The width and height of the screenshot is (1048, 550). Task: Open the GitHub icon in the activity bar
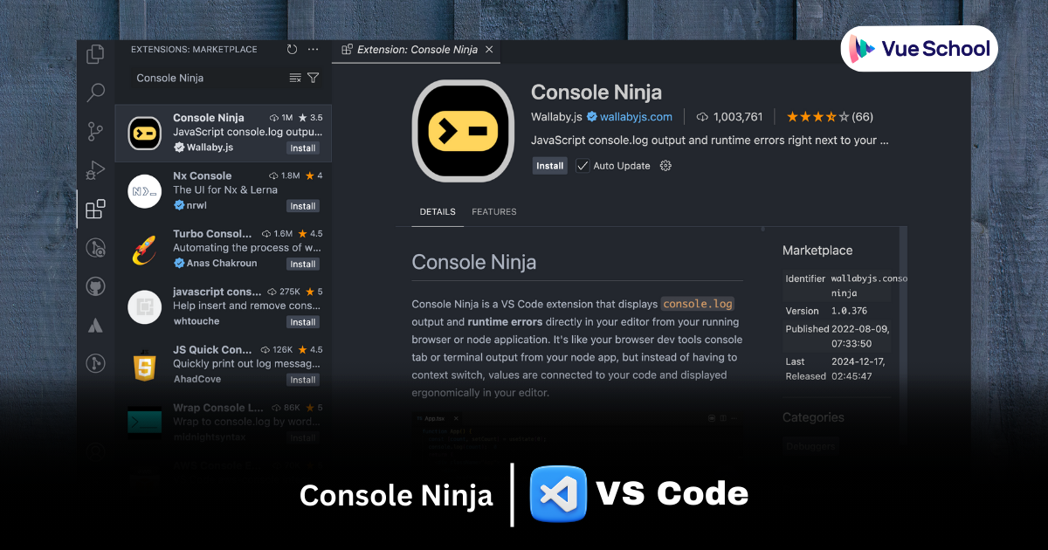pos(96,286)
